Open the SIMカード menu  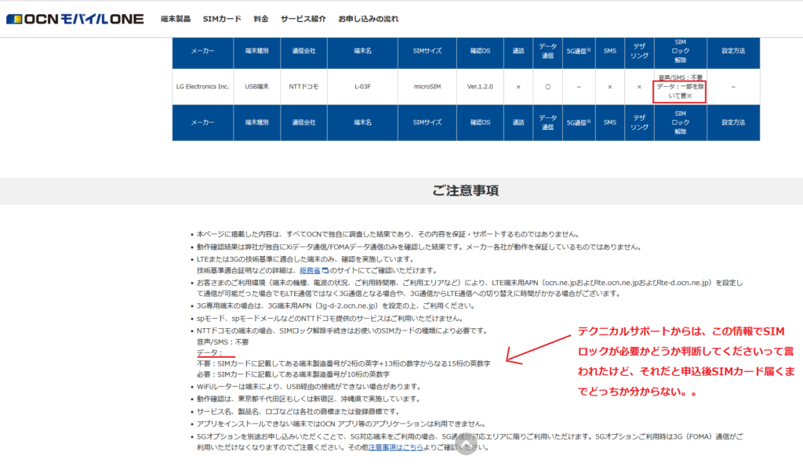pyautogui.click(x=222, y=19)
